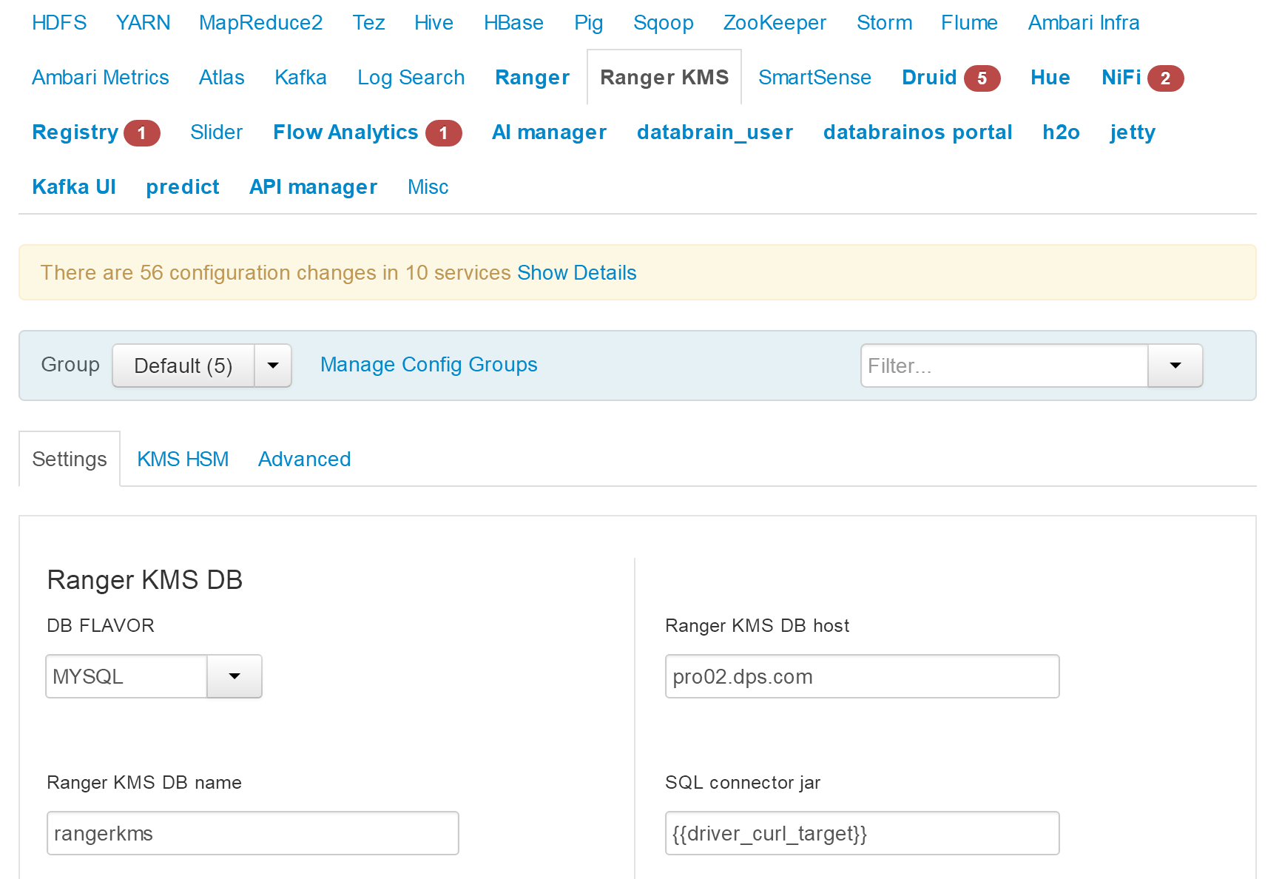Click into the Filter text field
This screenshot has width=1282, height=879.
[1005, 366]
